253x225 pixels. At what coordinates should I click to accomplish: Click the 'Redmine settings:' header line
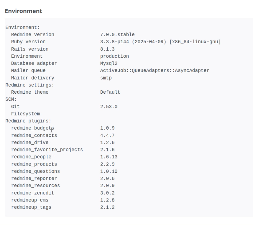(x=30, y=85)
